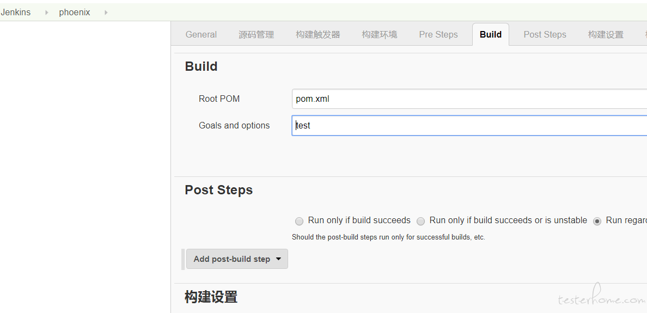Image resolution: width=647 pixels, height=313 pixels.
Task: Select the 'Run regardless' radio option
Action: point(597,221)
